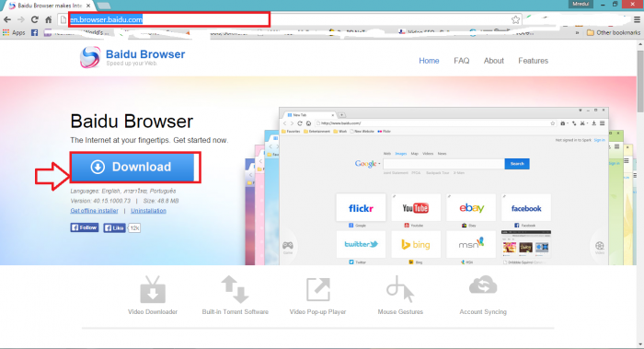Click the ebay tile in preview
644x349 pixels.
[471, 208]
